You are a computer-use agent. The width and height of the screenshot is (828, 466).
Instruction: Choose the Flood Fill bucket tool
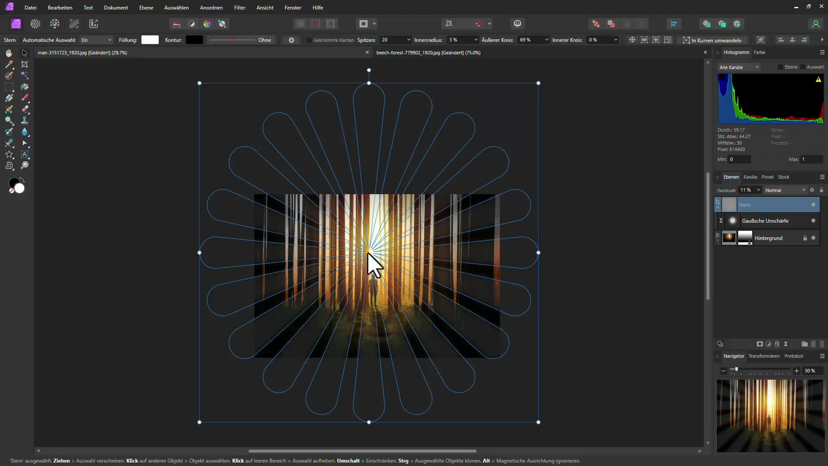[x=25, y=87]
